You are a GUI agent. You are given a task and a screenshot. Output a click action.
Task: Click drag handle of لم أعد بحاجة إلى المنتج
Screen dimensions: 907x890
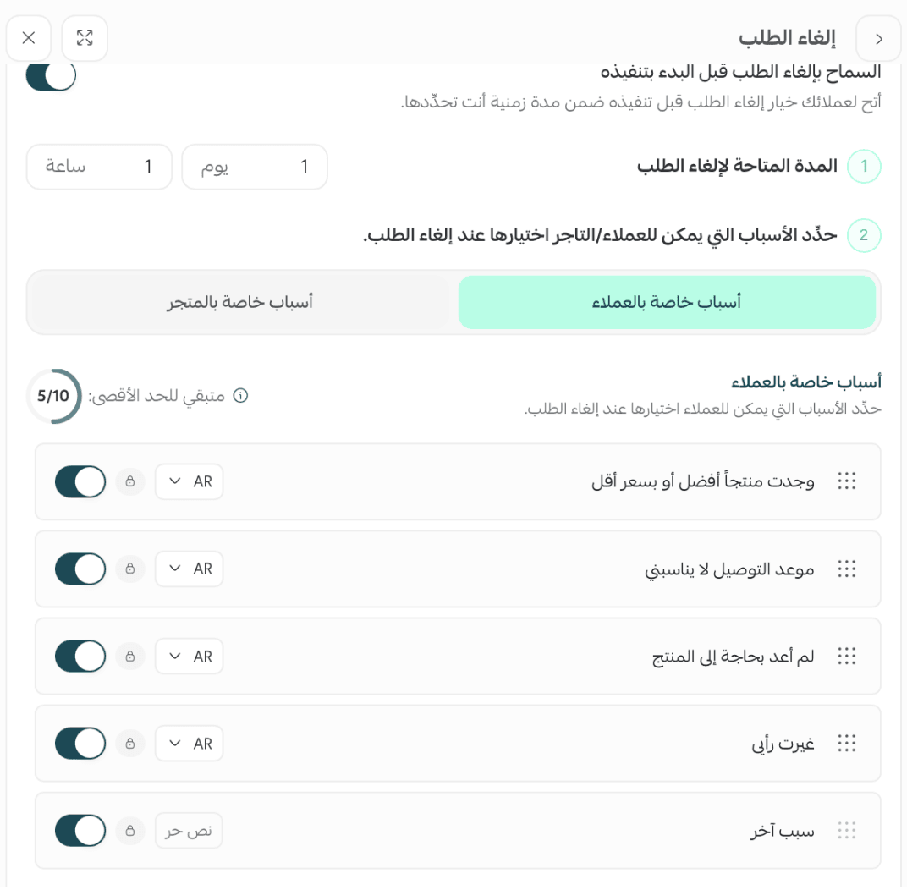(x=846, y=657)
